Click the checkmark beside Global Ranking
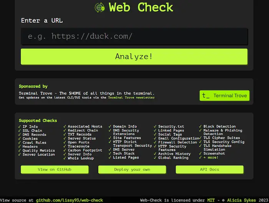This screenshot has height=203, width=269. 156,158
